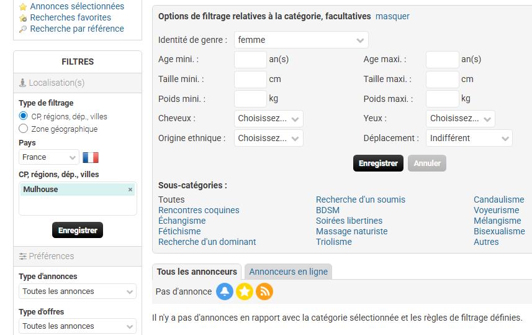The width and height of the screenshot is (532, 335).
Task: Open the Type d'annonces dropdown
Action: (78, 291)
